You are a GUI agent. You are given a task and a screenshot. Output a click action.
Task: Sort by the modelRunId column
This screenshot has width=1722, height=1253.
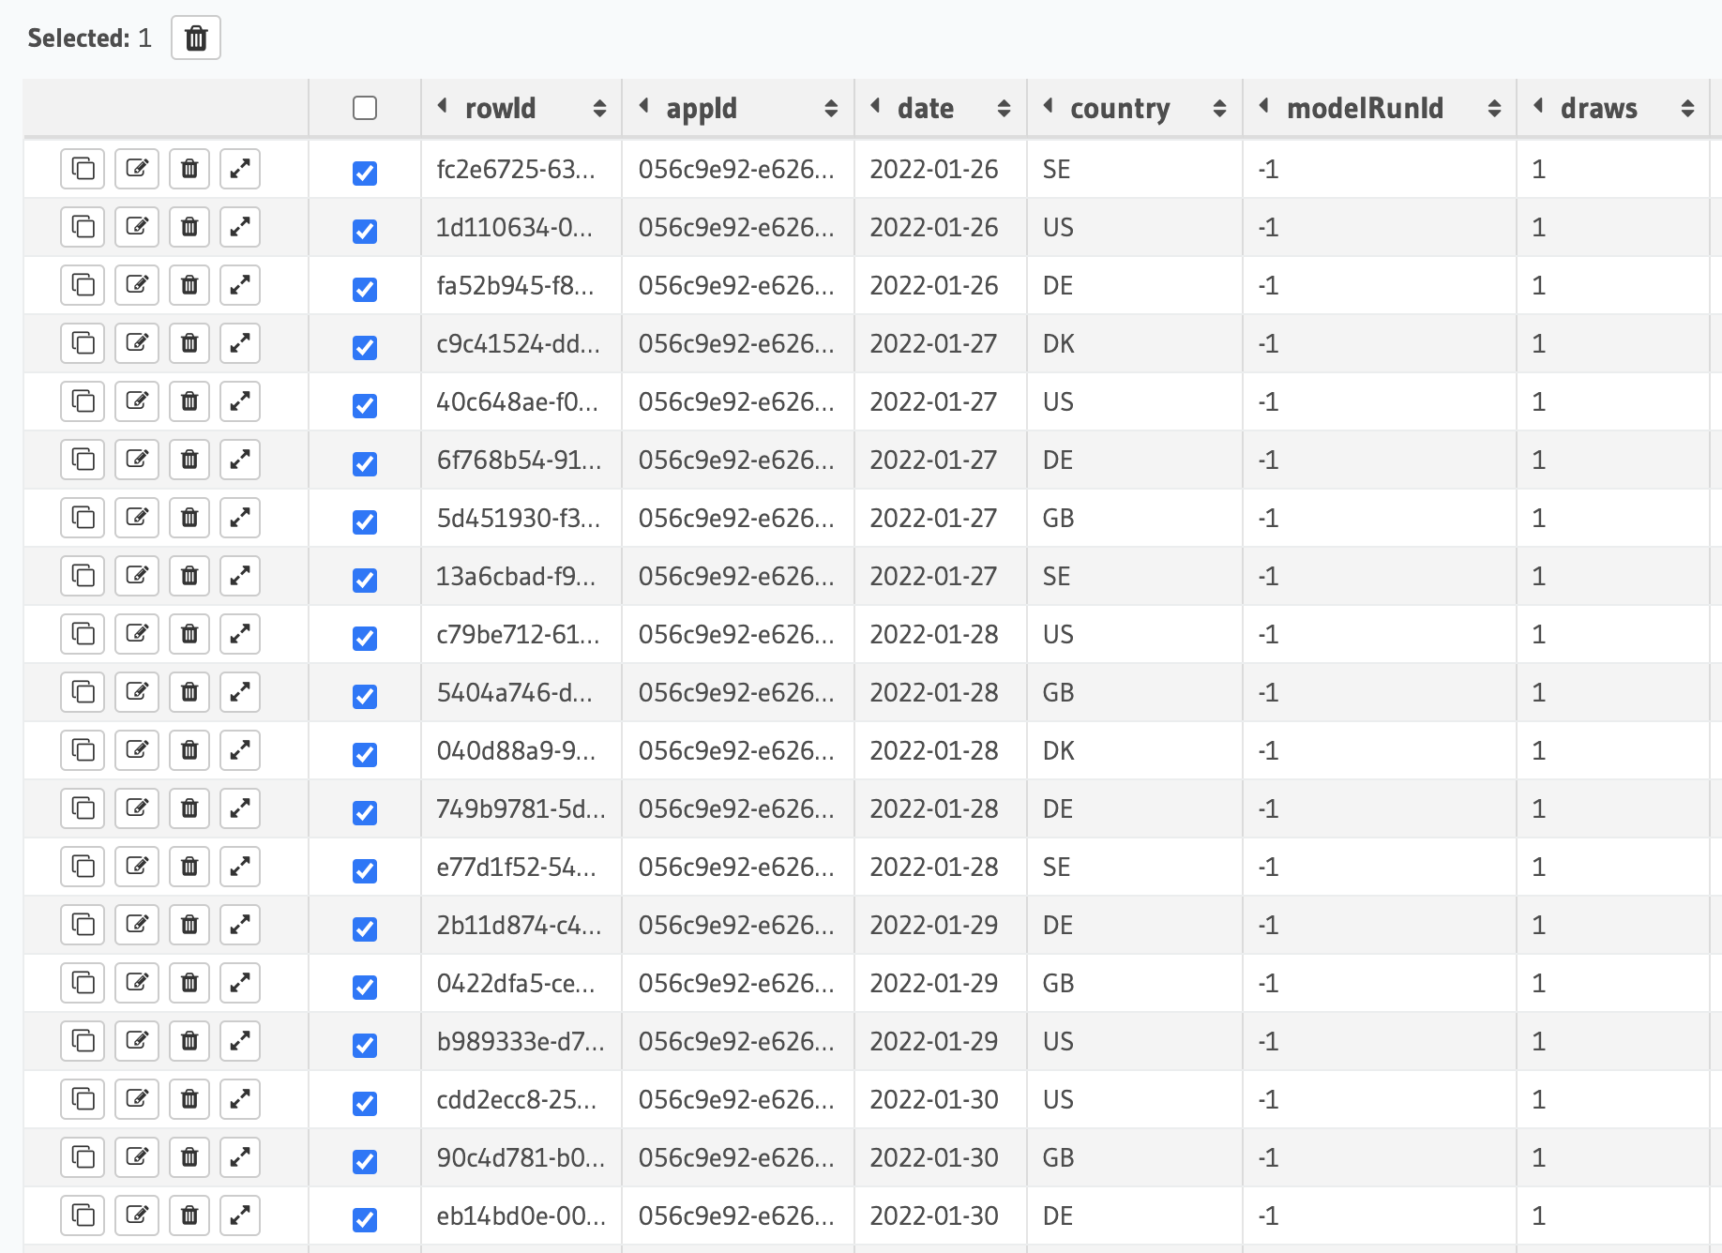[x=1494, y=109]
